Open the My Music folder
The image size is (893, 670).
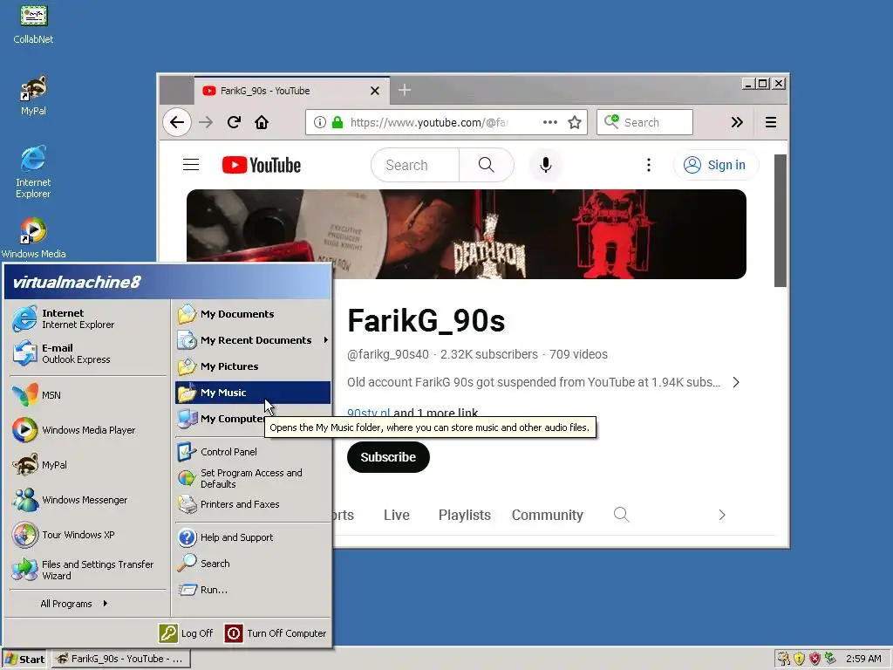252,393
